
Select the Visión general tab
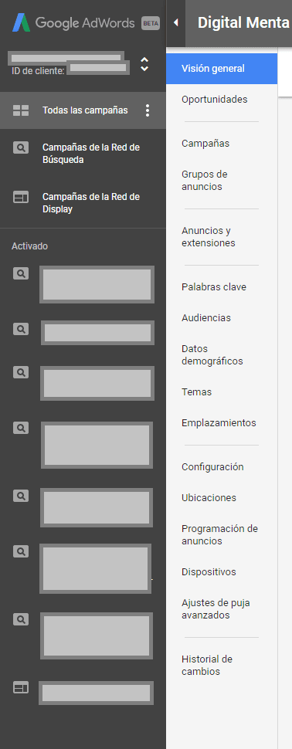[x=222, y=68]
